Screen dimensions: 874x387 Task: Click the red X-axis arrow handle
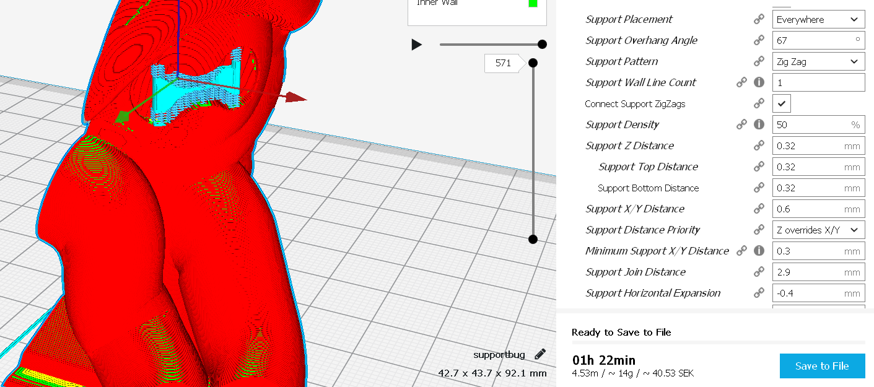pos(296,97)
